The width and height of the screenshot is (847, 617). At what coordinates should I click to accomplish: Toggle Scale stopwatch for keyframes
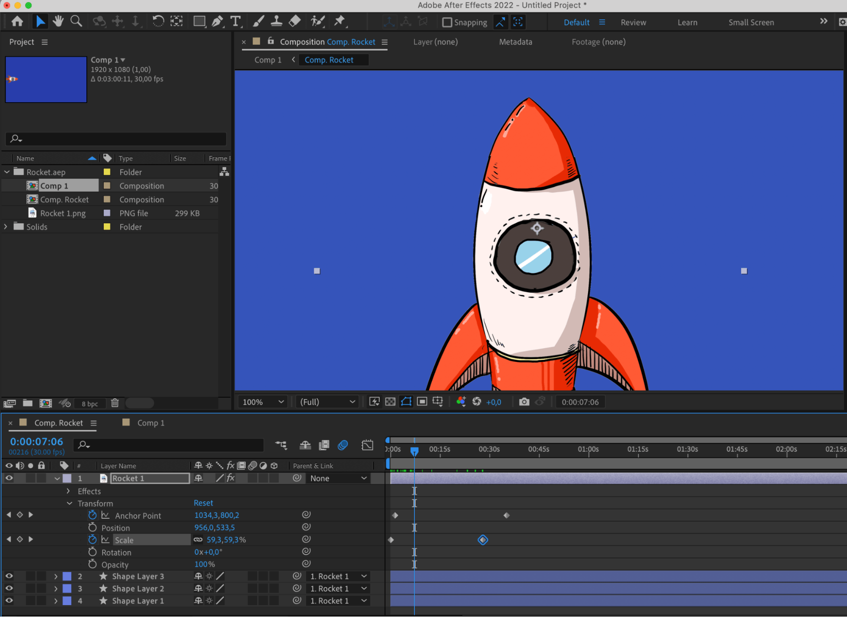pyautogui.click(x=92, y=539)
